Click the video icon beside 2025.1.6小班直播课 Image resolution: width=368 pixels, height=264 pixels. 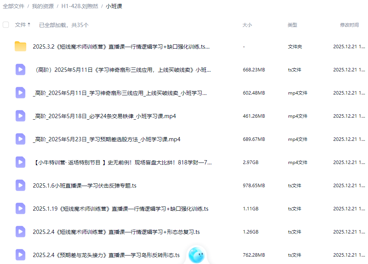[x=20, y=185]
